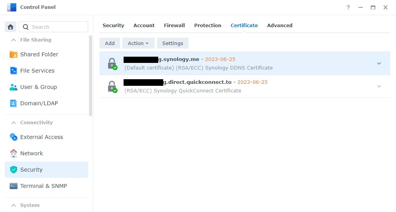Image resolution: width=396 pixels, height=212 pixels.
Task: Collapse the File Sharing section
Action: (x=14, y=40)
